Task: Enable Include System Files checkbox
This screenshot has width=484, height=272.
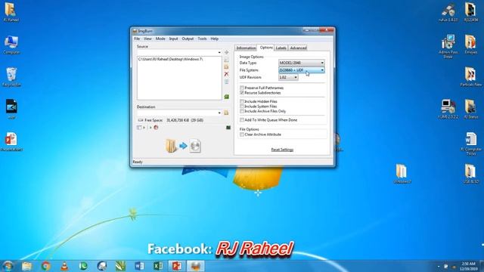Action: [x=242, y=107]
